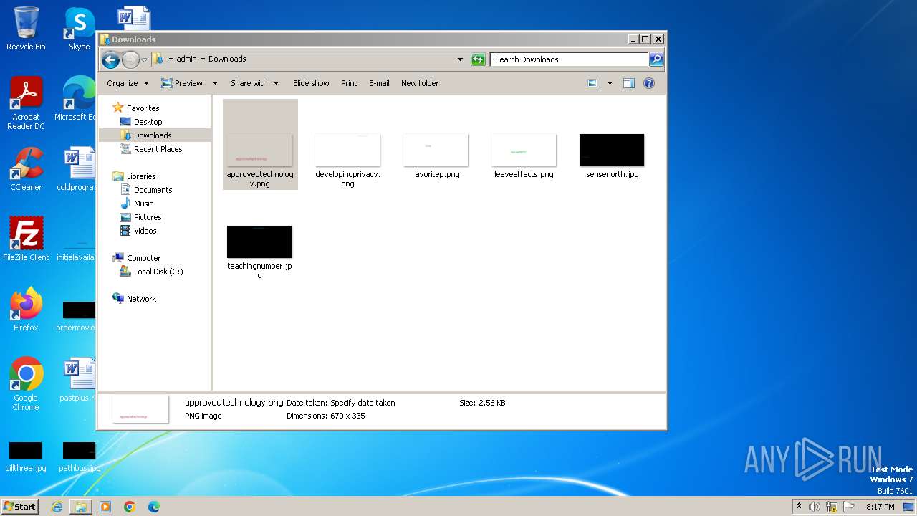Open the view options dropdown arrow
Viewport: 917px width, 516px height.
[610, 83]
